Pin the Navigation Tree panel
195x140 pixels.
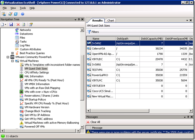coord(79,19)
